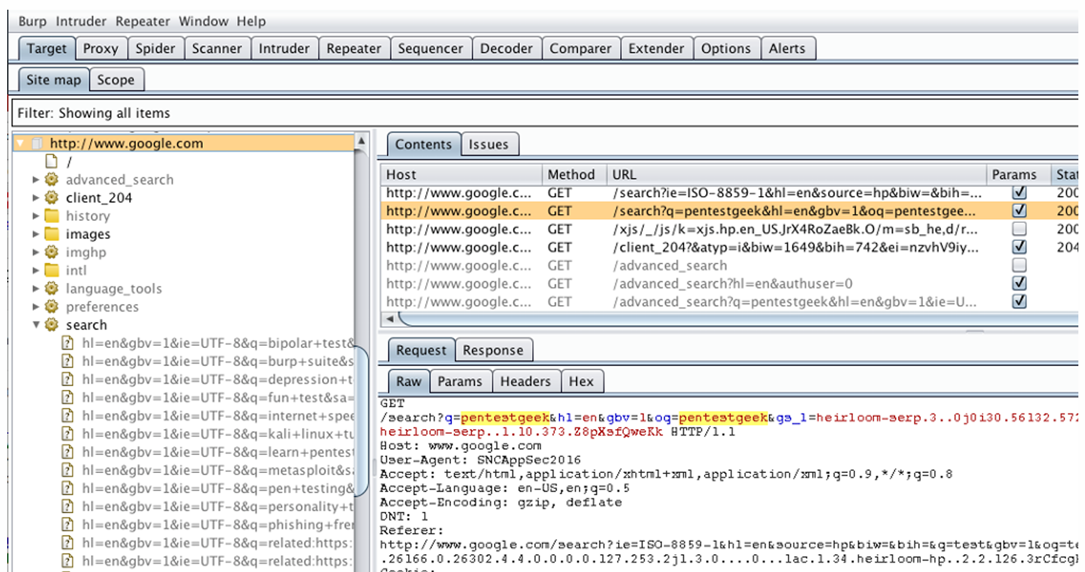Expand the images folder node
1085x572 pixels.
coord(36,234)
